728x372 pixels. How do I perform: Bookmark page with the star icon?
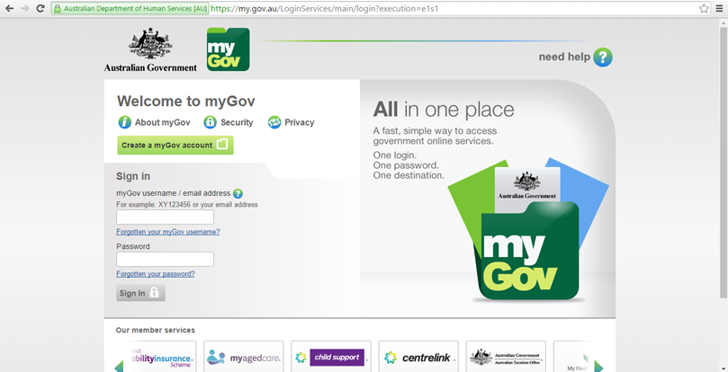click(704, 8)
